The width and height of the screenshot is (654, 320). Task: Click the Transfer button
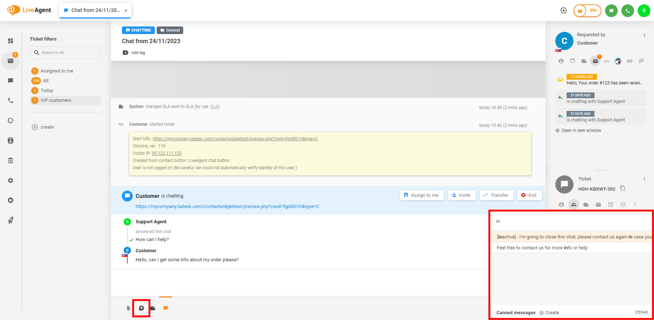coord(496,195)
